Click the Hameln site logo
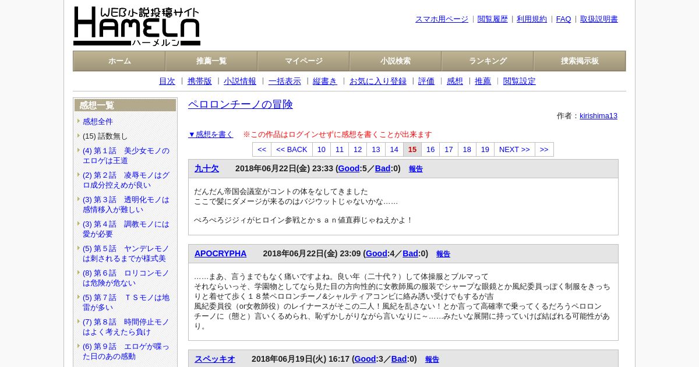The image size is (699, 367). [137, 26]
